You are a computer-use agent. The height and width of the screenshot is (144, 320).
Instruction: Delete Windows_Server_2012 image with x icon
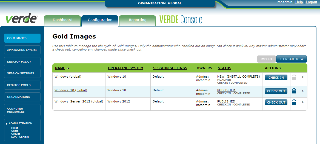(302, 102)
